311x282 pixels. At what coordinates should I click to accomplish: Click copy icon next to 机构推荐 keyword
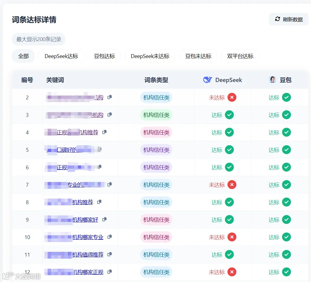click(x=99, y=202)
